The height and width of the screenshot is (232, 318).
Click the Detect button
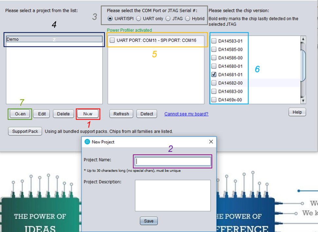pos(146,114)
